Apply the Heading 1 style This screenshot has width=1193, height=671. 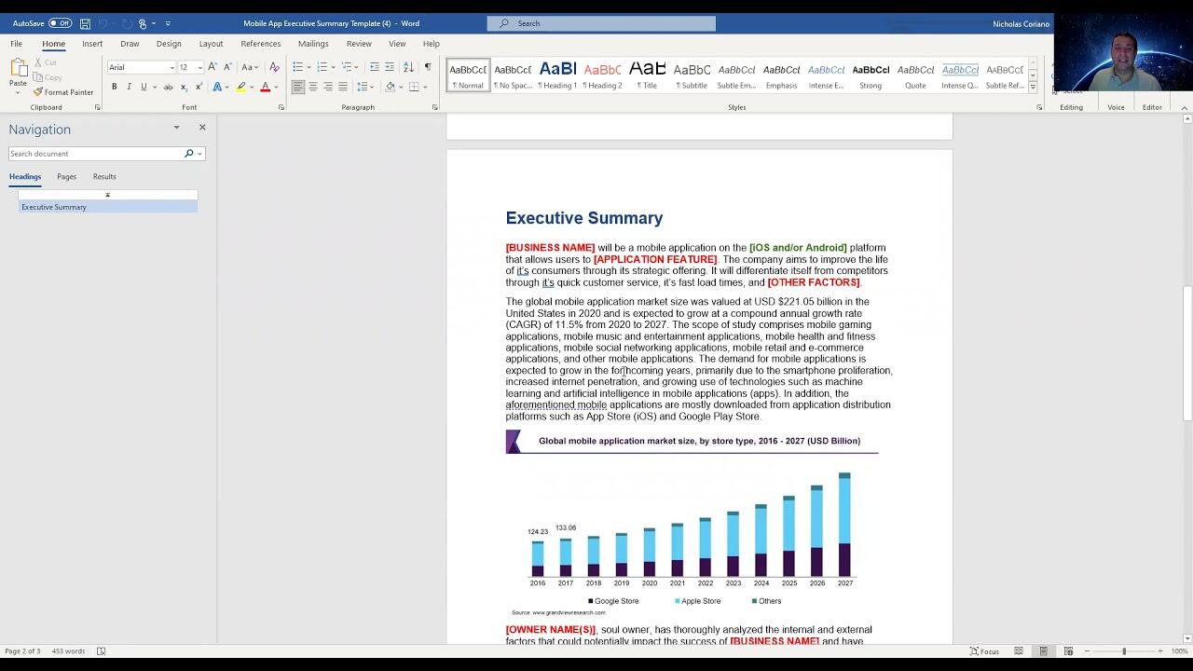(557, 75)
